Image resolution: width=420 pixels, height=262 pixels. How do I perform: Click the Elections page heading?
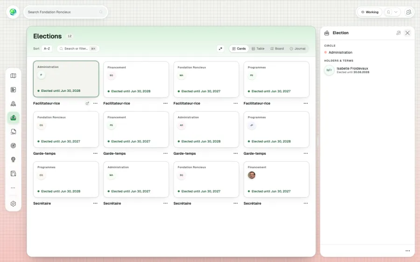(48, 36)
